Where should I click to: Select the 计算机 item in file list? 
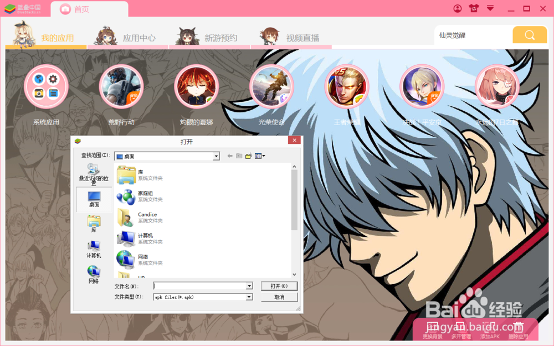coord(140,239)
